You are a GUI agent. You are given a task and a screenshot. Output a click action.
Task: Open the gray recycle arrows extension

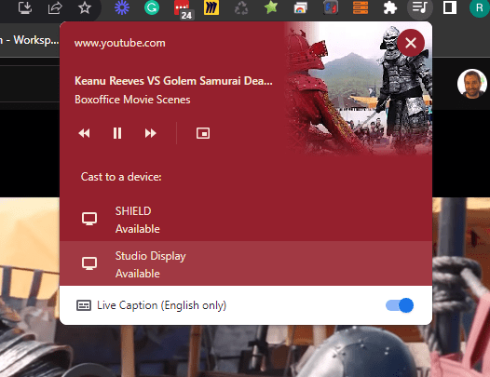click(241, 7)
